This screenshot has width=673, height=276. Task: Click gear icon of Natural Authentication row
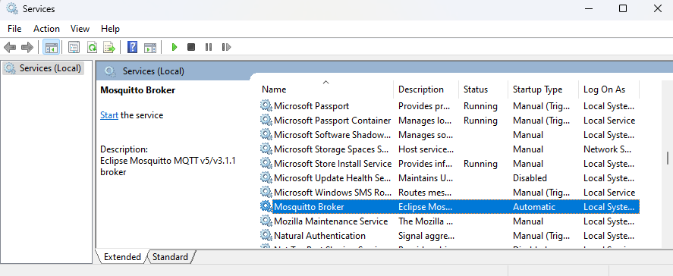pos(266,235)
